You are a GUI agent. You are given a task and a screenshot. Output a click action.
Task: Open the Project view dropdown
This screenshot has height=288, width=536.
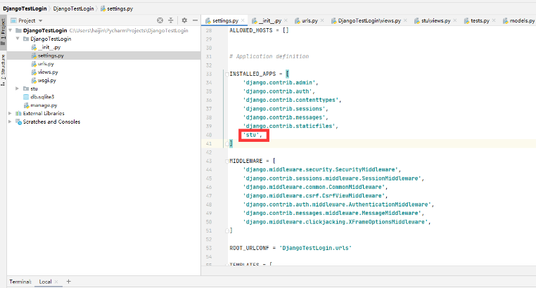coord(40,21)
